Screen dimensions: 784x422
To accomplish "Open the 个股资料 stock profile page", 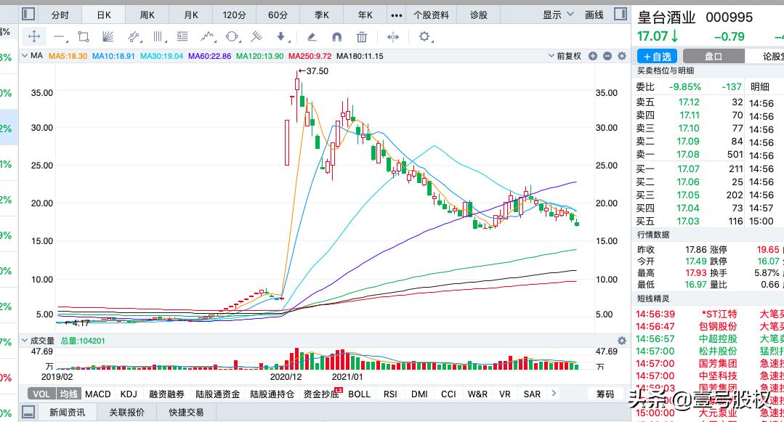I will (x=431, y=14).
